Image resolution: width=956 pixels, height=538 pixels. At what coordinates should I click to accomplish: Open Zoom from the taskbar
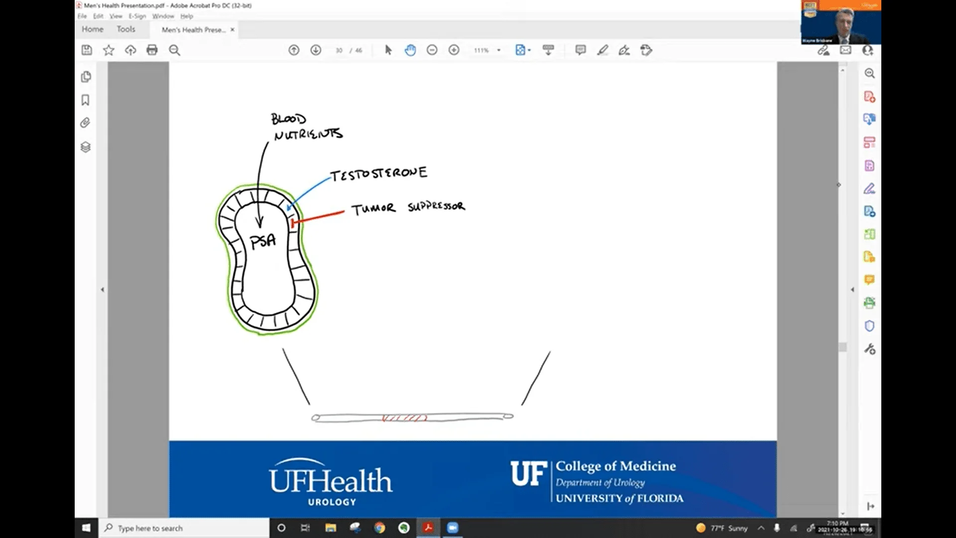[452, 528]
